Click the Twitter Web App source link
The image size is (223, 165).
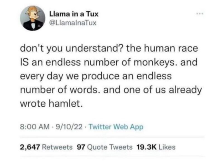116,126
